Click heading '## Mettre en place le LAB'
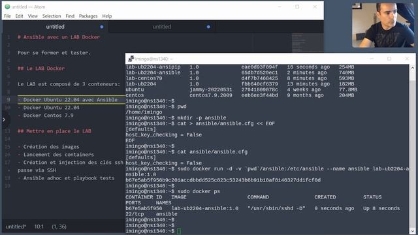 coord(54,131)
